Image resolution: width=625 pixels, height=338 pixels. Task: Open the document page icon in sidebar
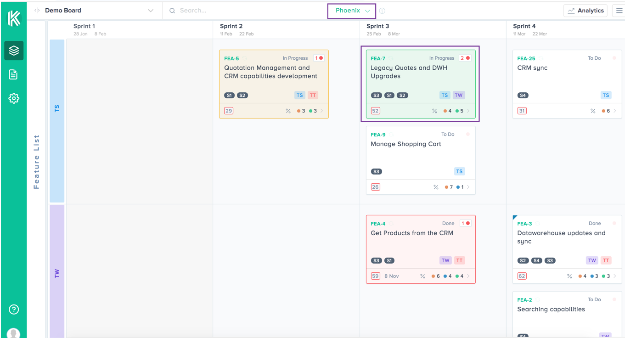click(13, 74)
